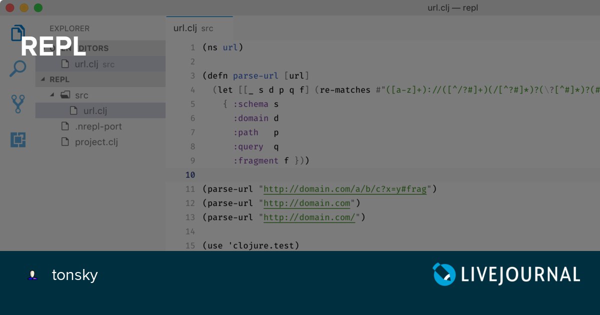This screenshot has width=600, height=315.
Task: Click the LiveJournal pencil logo icon
Action: tap(444, 274)
